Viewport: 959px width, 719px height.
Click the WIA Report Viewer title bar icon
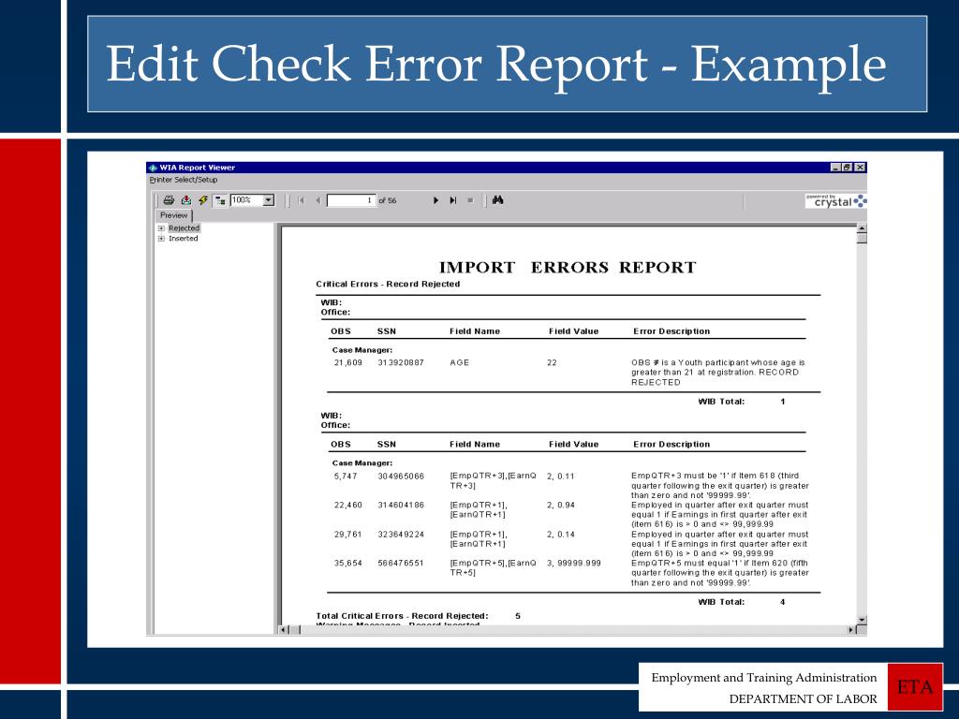tap(153, 168)
